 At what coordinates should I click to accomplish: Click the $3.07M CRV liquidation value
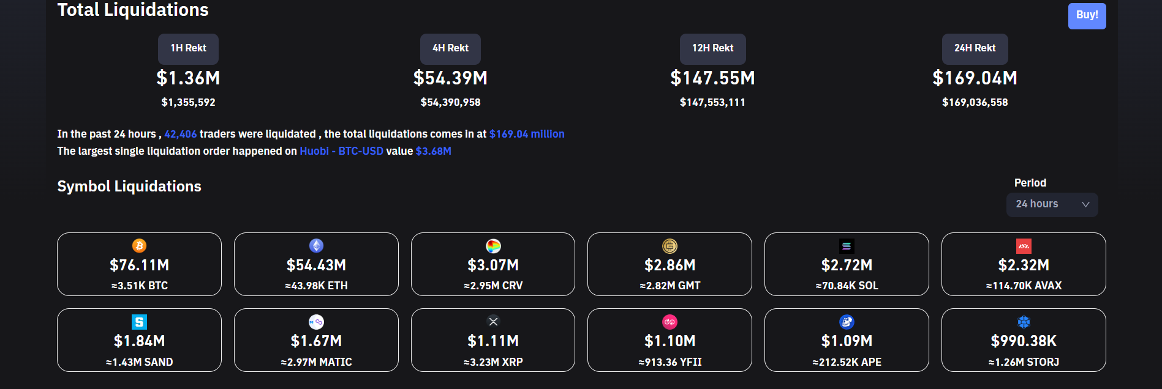click(493, 265)
